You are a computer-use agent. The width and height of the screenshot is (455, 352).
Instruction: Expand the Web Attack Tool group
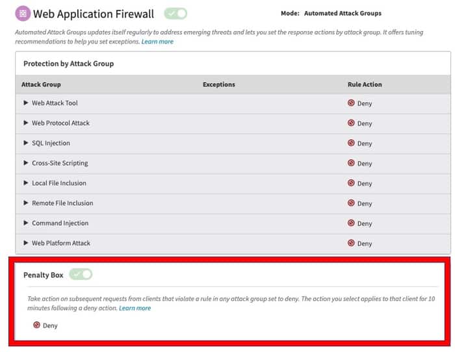[x=26, y=103]
